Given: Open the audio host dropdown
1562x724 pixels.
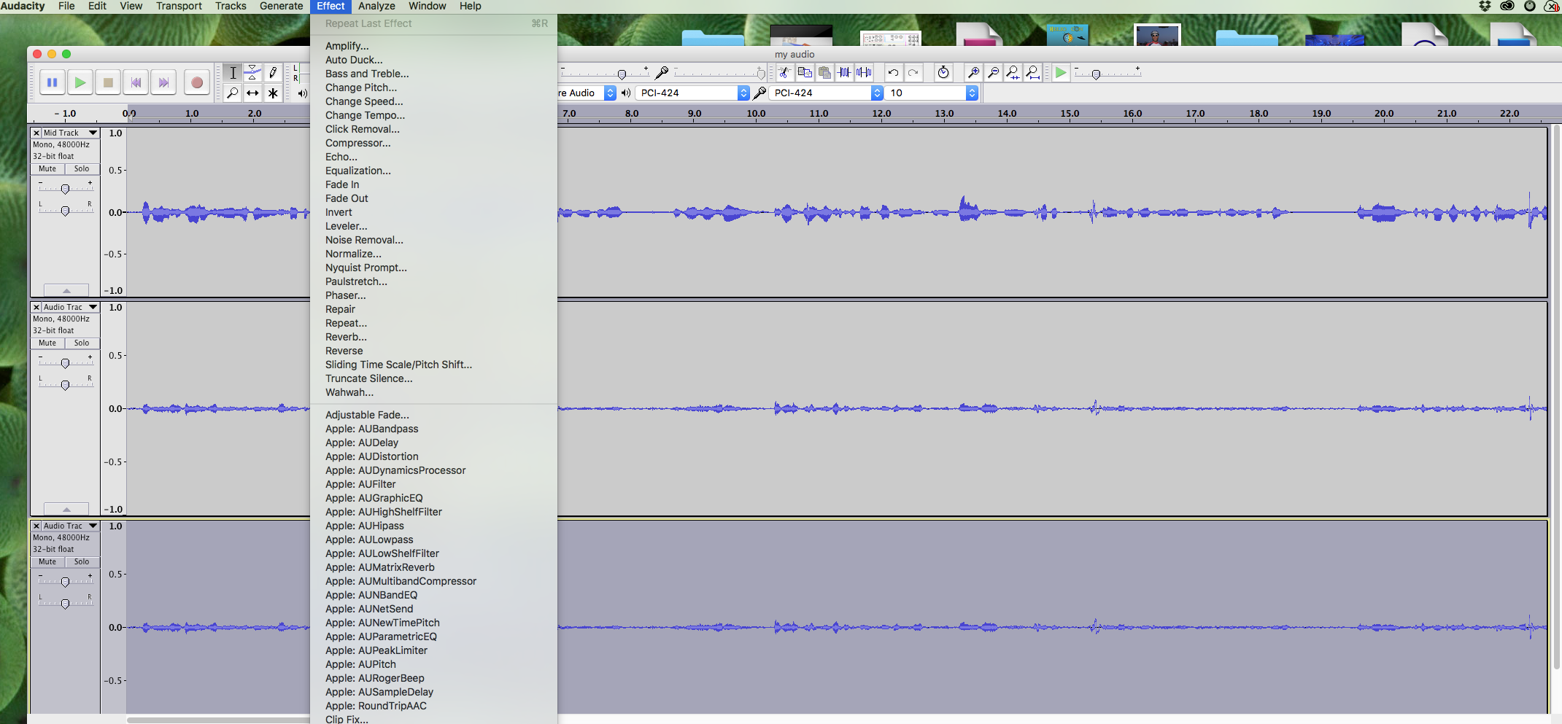Looking at the screenshot, I should (587, 93).
